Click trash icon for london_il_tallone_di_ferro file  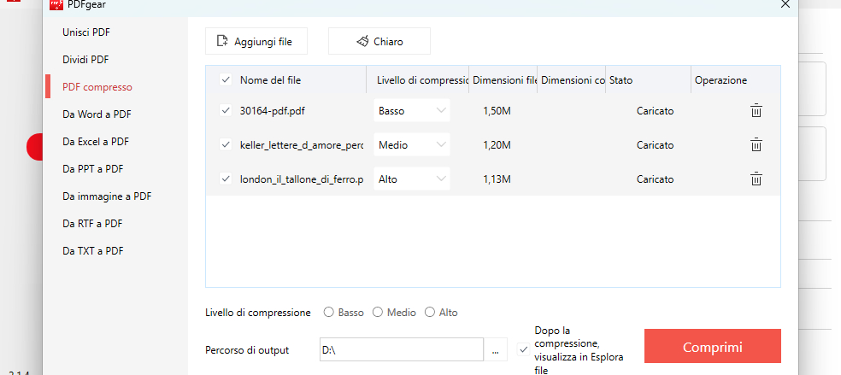point(756,179)
